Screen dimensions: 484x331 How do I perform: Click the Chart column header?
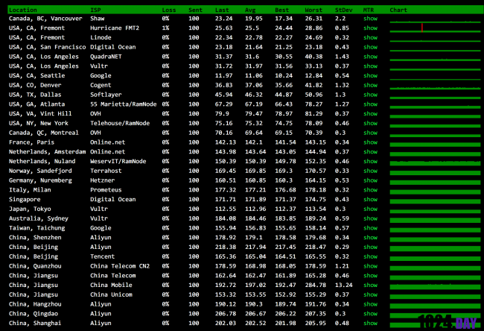click(398, 10)
